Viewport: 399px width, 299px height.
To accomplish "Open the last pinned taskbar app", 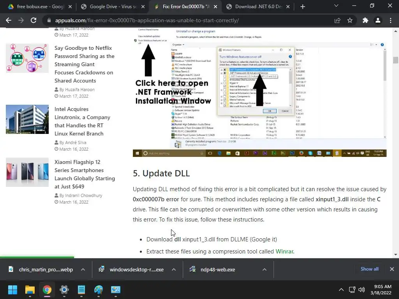I will [x=116, y=290].
